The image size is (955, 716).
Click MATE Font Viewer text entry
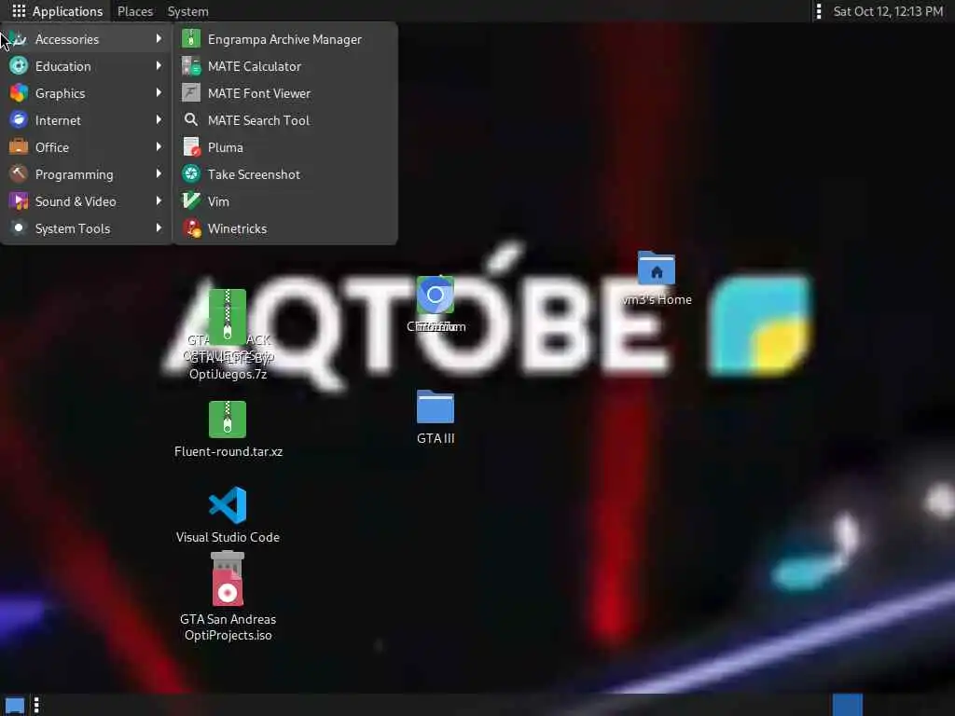tap(259, 93)
